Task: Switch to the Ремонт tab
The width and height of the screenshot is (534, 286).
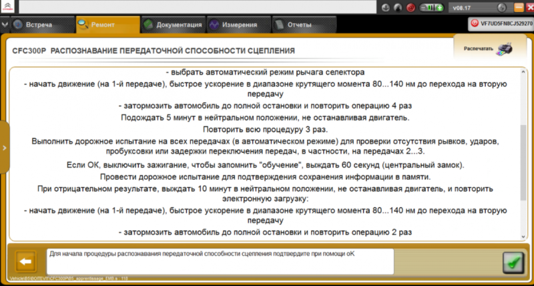Action: coord(107,25)
